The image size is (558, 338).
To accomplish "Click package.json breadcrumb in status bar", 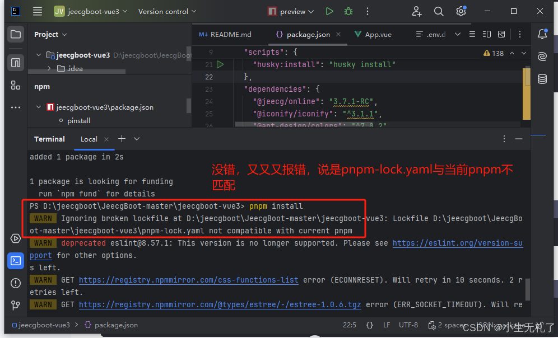I will click(x=111, y=325).
